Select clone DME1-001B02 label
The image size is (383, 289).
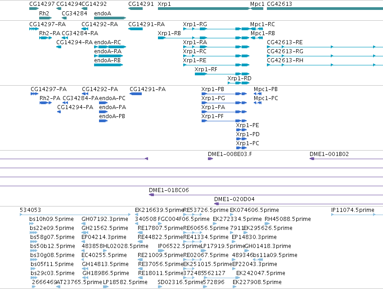click(329, 154)
